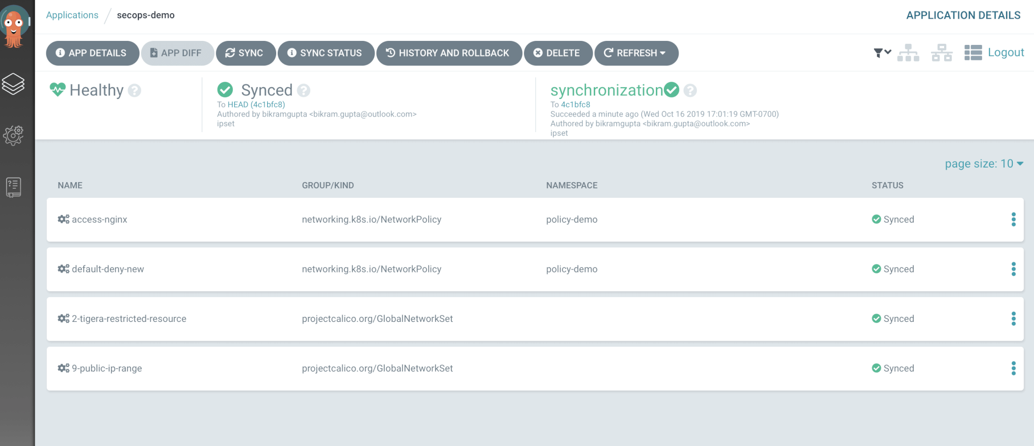The width and height of the screenshot is (1034, 446).
Task: Open the kebab menu for 9-public-ip-range
Action: [x=1013, y=368]
